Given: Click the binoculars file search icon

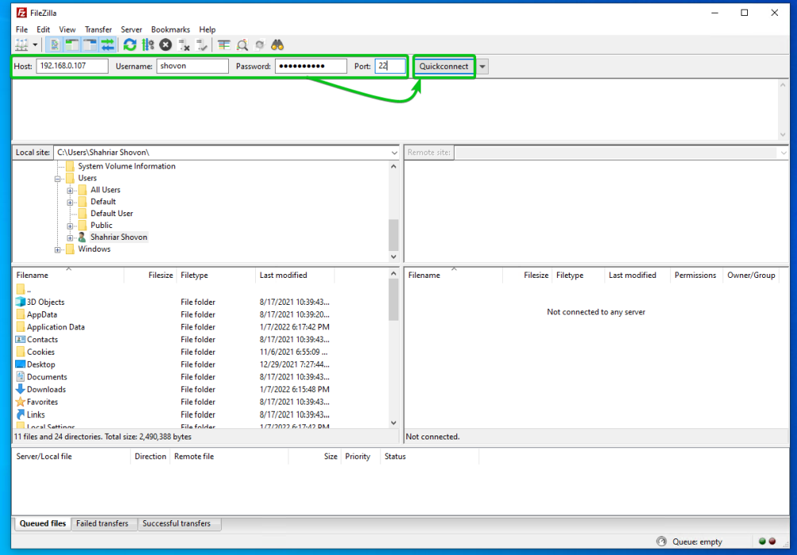Looking at the screenshot, I should [x=277, y=45].
